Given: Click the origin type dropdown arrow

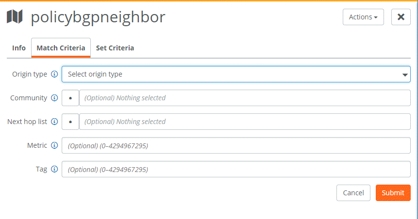Looking at the screenshot, I should pos(405,75).
